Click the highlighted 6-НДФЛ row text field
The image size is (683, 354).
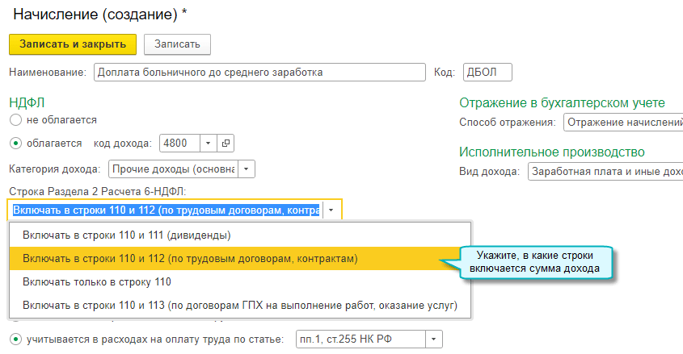(167, 210)
